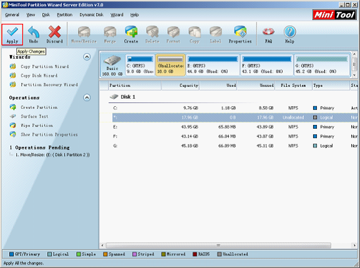Launch the Copy Disk Wizard
Screen dimensions: 360x268
(39, 76)
